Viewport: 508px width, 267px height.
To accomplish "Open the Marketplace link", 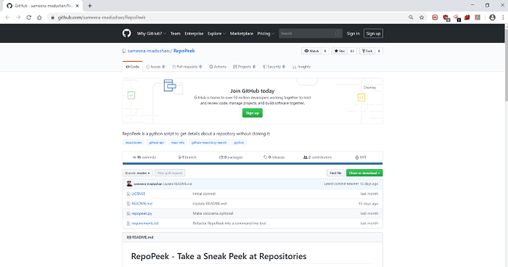I will pos(241,33).
